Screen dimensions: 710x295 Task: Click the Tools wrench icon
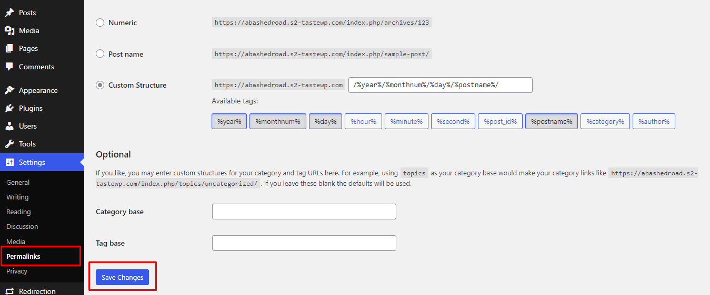(x=9, y=144)
